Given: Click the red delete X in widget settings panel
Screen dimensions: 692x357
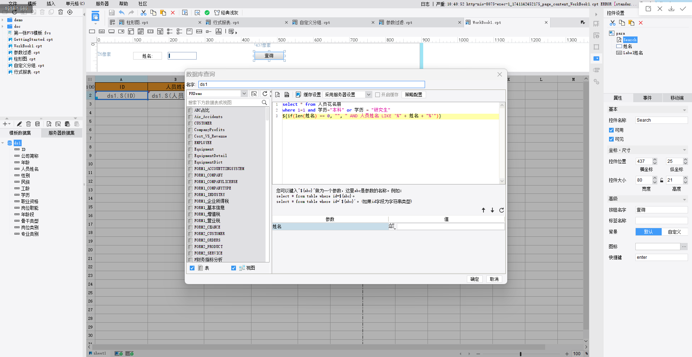Looking at the screenshot, I should click(641, 23).
